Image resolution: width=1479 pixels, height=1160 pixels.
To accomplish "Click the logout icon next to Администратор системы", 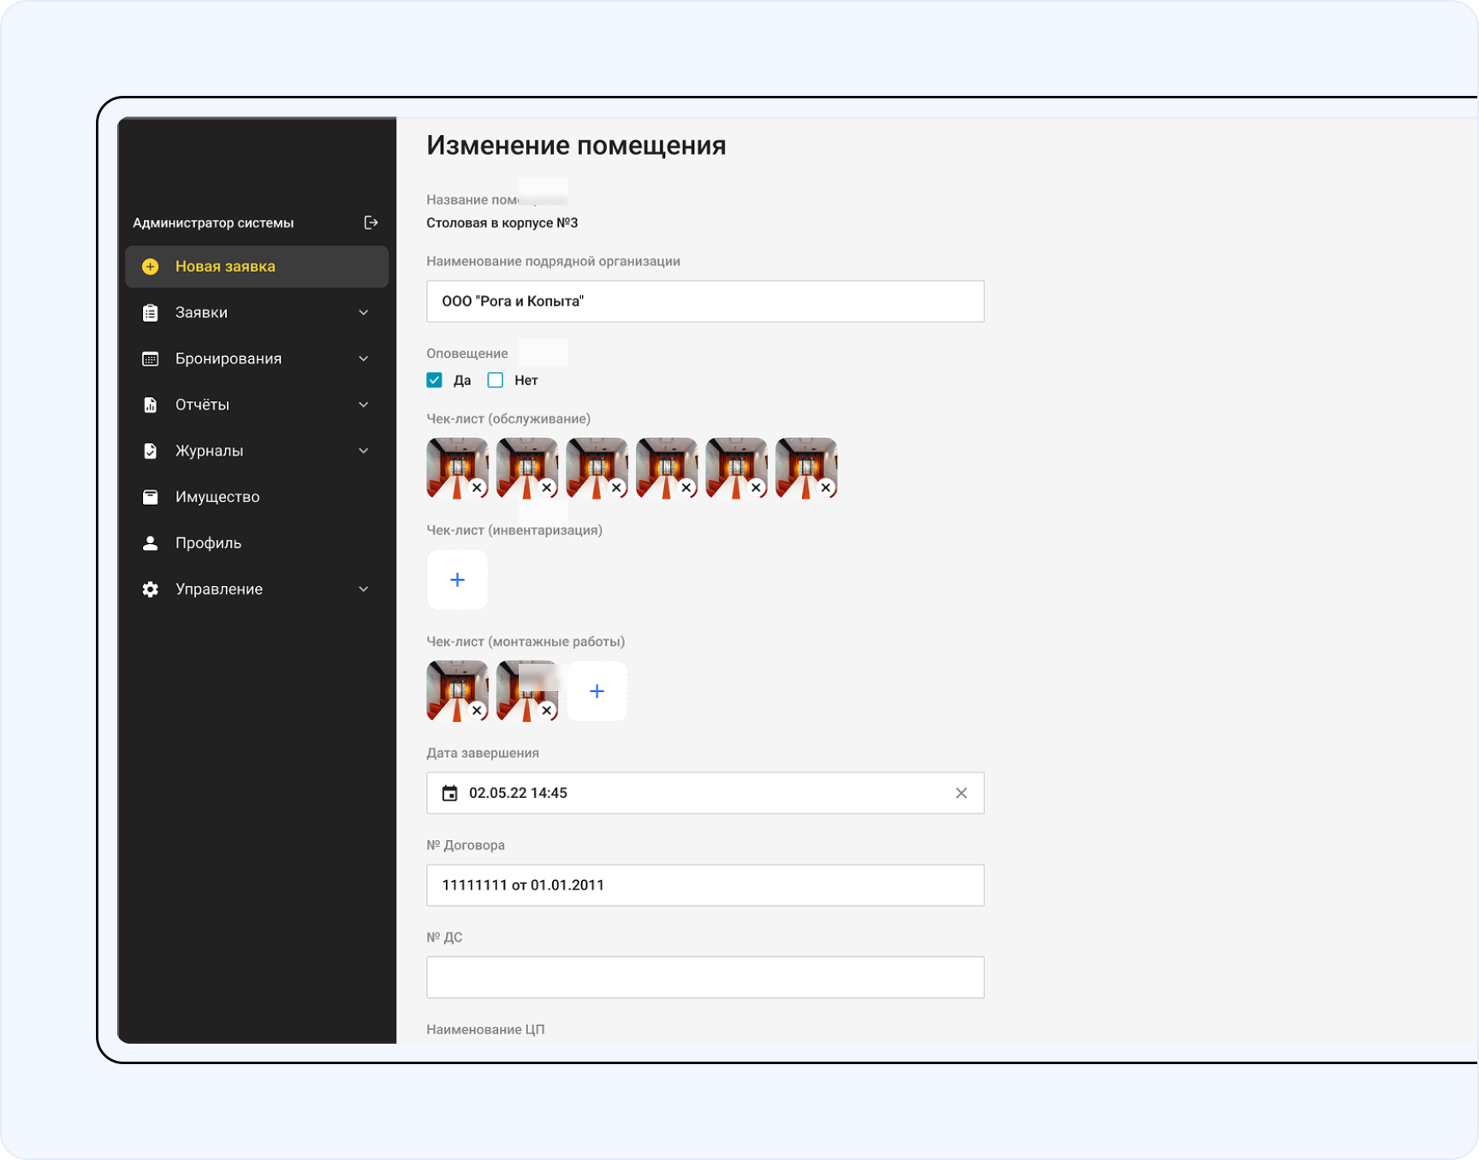I will [371, 222].
